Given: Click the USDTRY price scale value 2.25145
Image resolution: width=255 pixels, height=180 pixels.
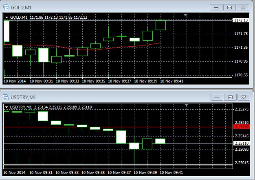Looking at the screenshot, I should tap(242, 136).
